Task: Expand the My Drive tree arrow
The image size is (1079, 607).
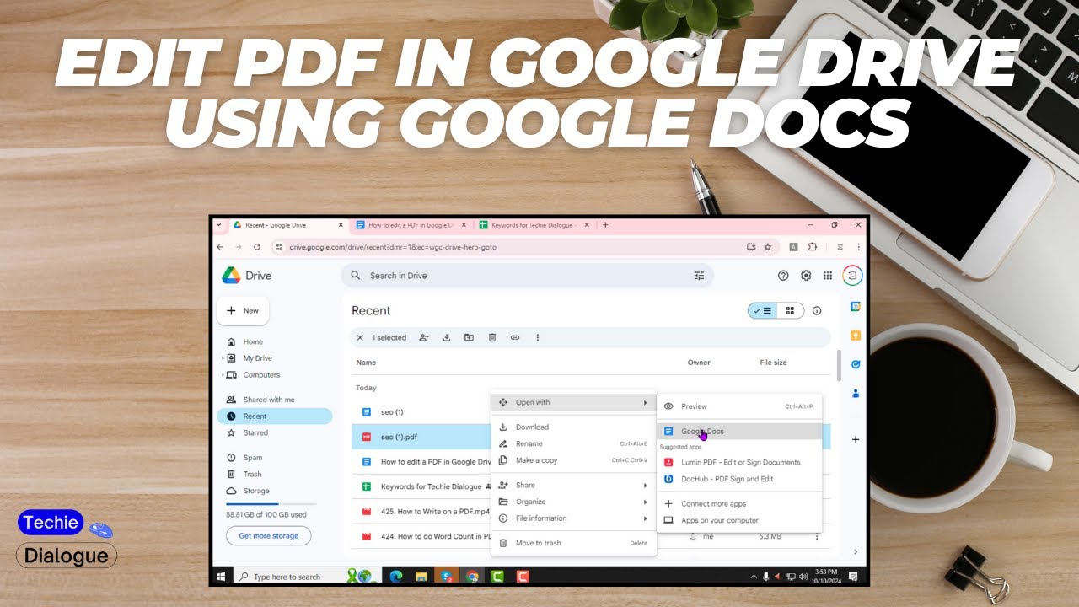Action: pos(223,358)
